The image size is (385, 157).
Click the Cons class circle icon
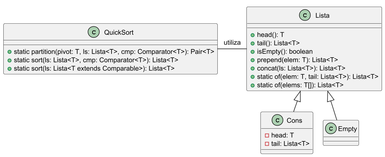(x=277, y=120)
